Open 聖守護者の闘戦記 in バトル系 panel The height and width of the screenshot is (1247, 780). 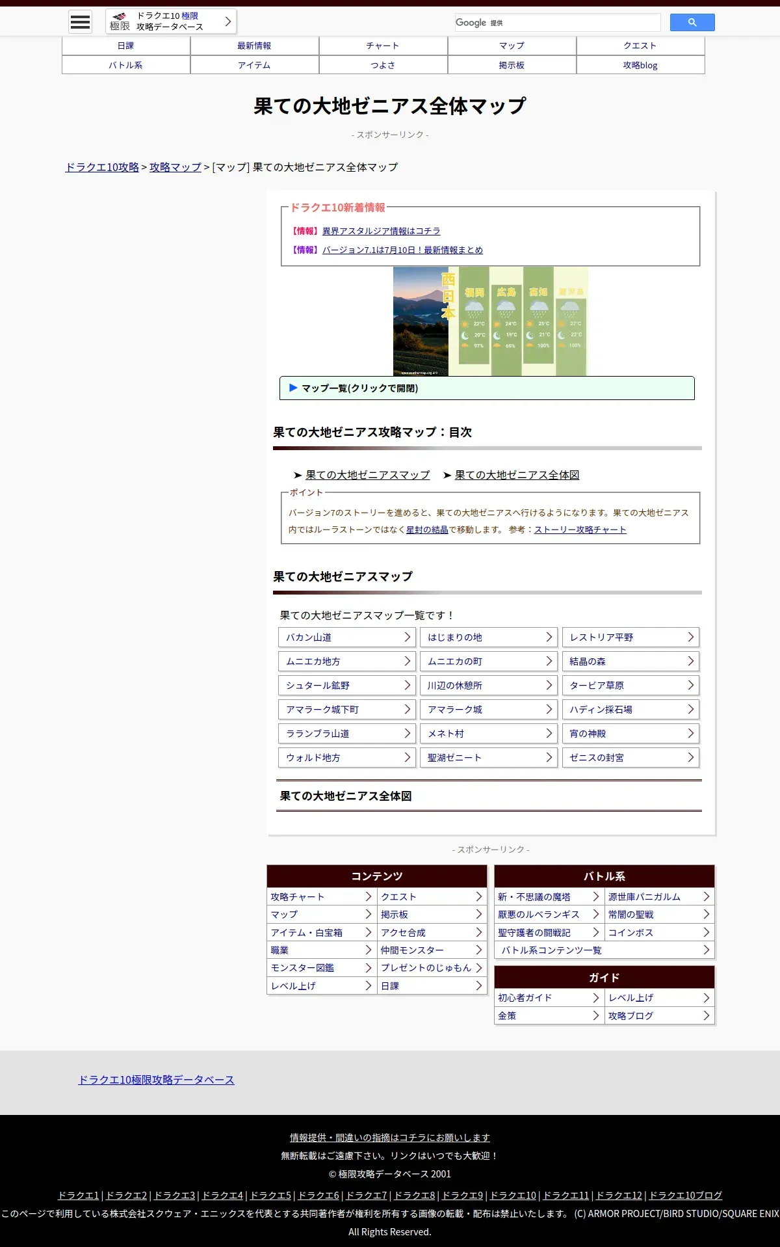tap(549, 933)
